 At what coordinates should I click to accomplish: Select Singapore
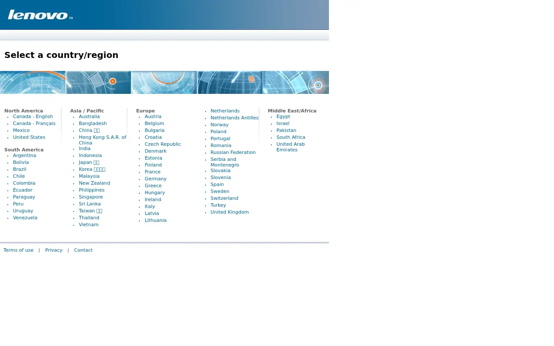[91, 197]
